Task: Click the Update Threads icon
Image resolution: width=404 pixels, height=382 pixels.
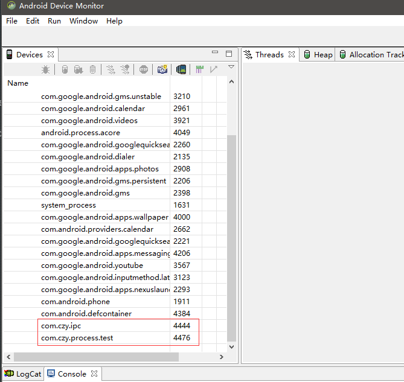Action: 111,69
